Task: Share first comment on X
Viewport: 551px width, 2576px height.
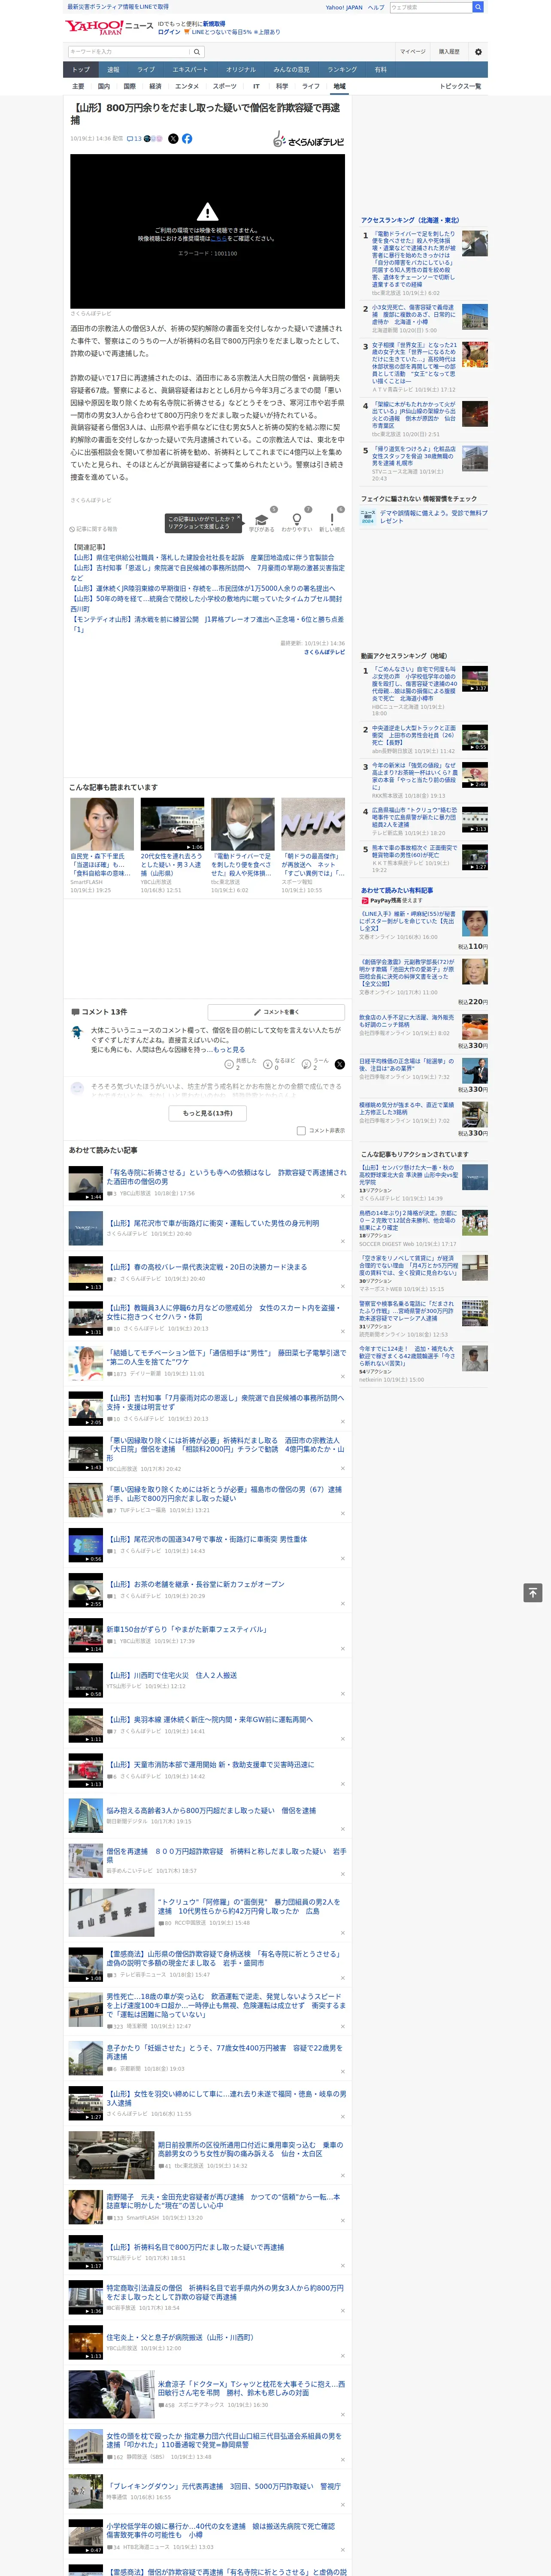Action: 340,1065
